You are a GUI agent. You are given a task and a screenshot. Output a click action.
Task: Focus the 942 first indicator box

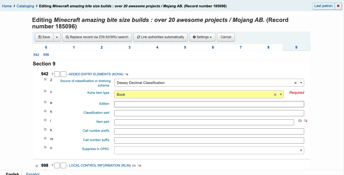57,74
